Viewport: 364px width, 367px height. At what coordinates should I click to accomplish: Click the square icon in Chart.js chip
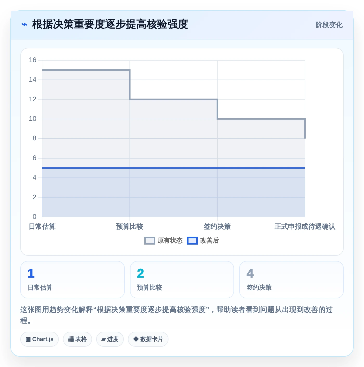click(x=28, y=339)
